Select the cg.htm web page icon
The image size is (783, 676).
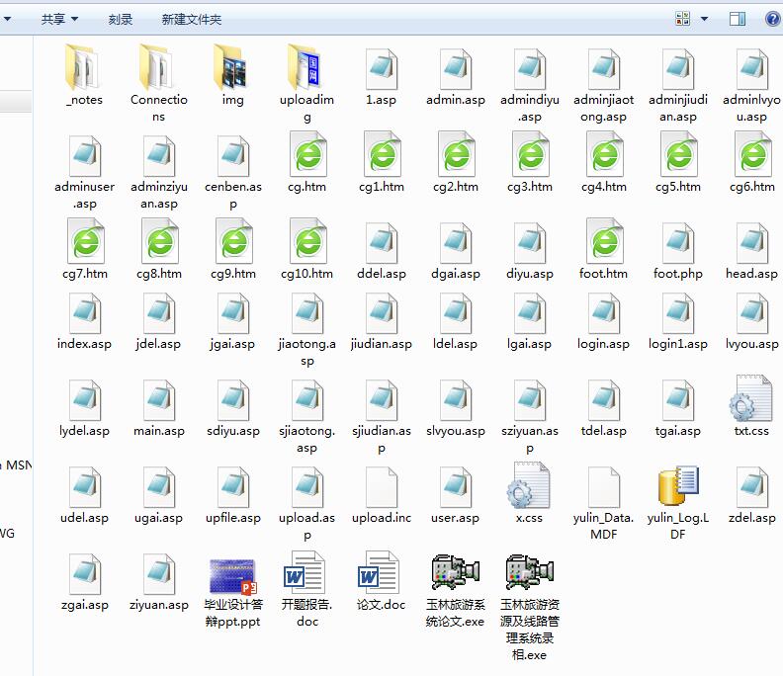point(307,154)
